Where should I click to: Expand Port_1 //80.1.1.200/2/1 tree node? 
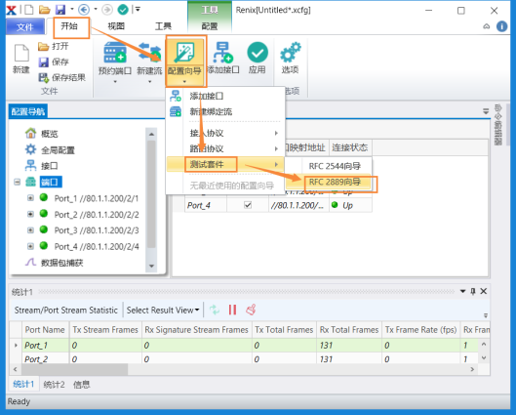[x=30, y=198]
